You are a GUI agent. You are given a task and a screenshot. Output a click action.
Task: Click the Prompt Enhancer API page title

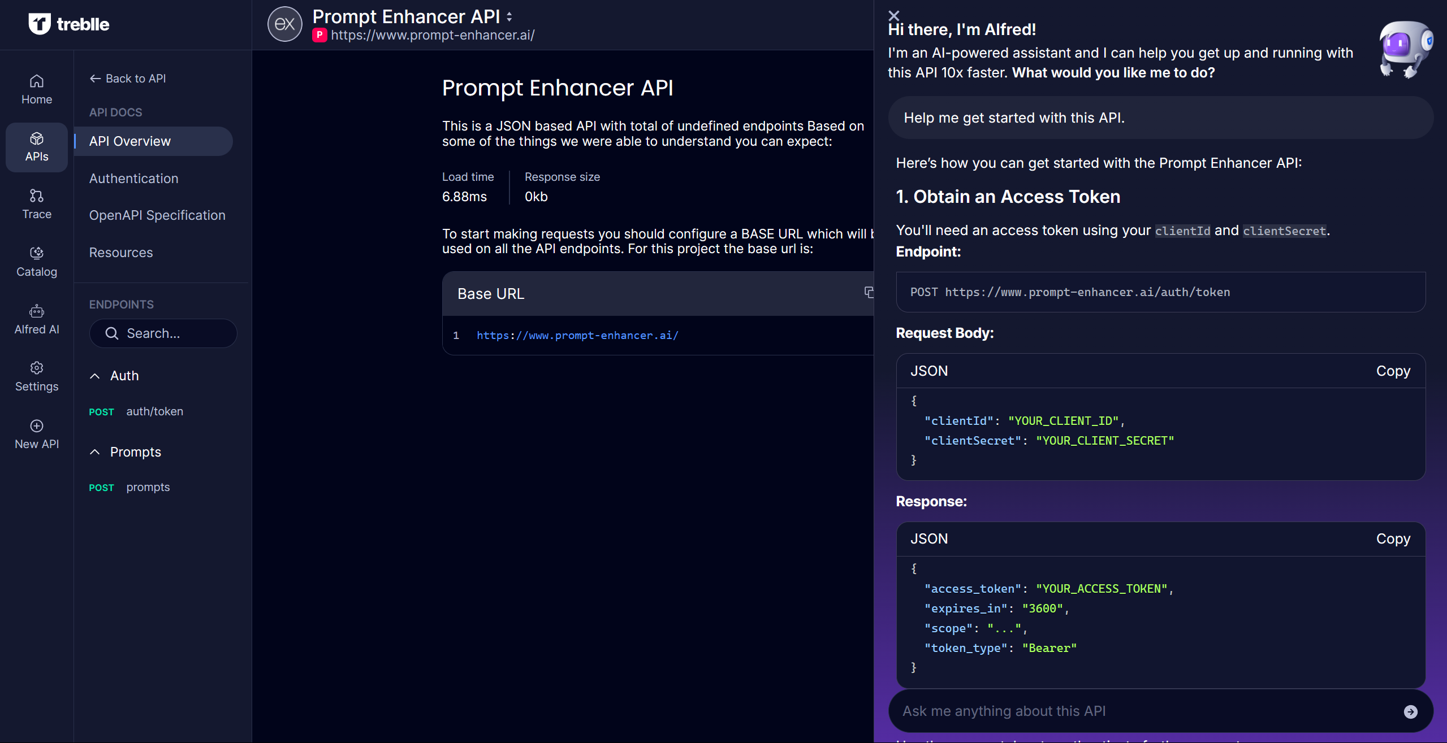click(x=557, y=88)
